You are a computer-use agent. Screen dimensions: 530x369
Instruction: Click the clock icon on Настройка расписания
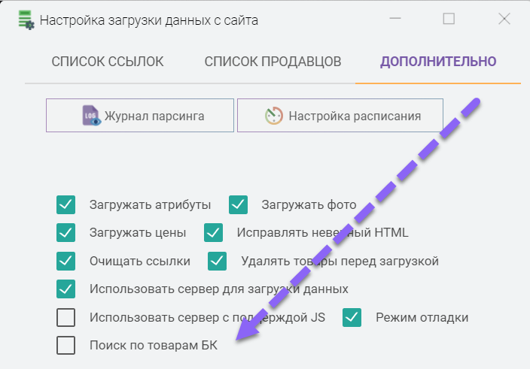[x=273, y=116]
